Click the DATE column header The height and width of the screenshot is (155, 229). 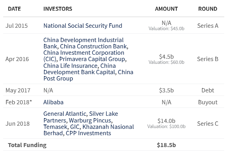14,9
